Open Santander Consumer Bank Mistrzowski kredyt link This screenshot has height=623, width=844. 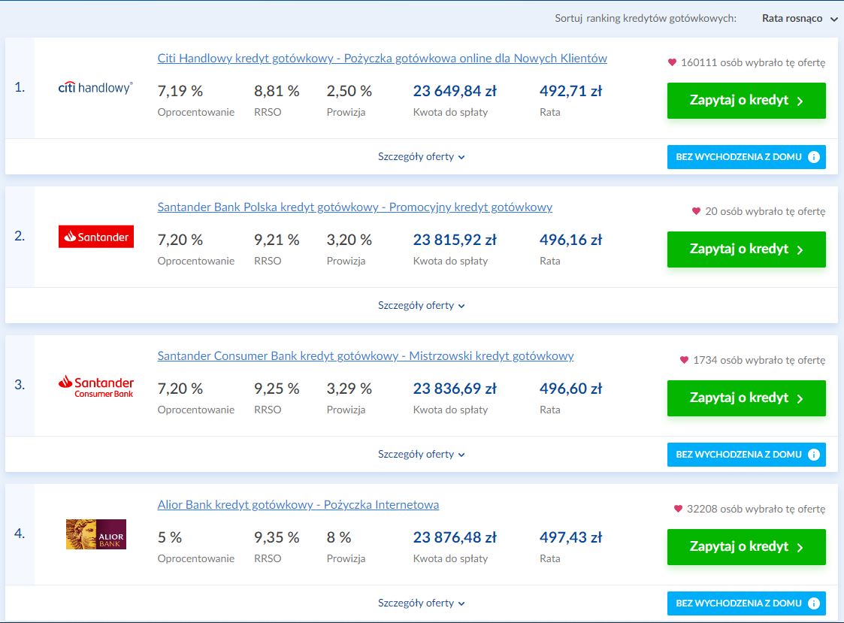[x=365, y=356]
